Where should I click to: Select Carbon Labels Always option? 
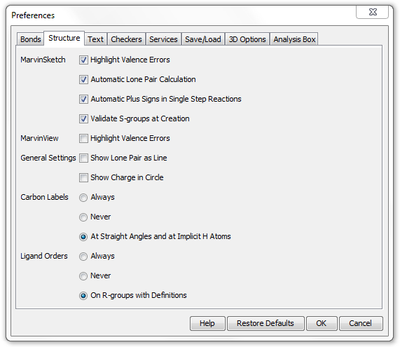(83, 198)
